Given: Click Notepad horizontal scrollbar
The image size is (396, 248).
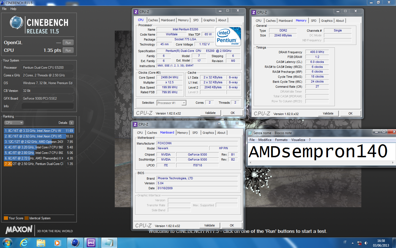Looking at the screenshot, I should tap(321, 163).
